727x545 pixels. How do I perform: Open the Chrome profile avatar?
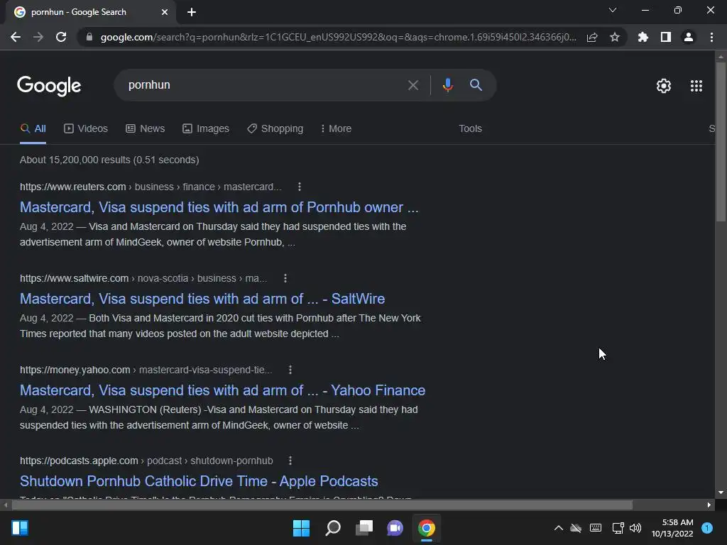click(689, 37)
